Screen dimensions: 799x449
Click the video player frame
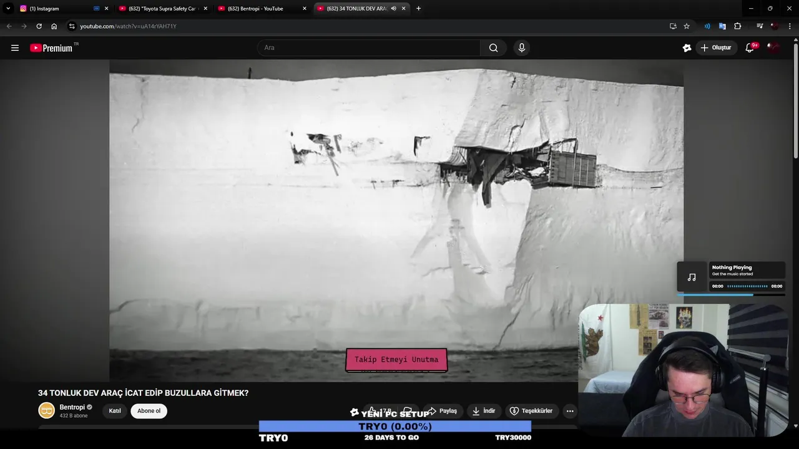click(x=396, y=220)
